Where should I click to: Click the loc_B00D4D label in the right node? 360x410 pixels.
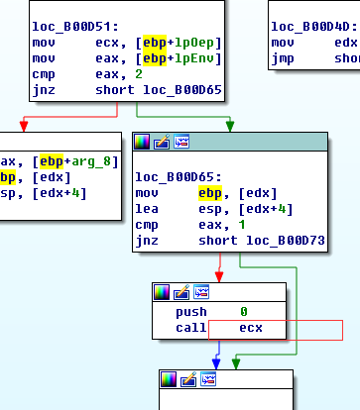[x=313, y=27]
